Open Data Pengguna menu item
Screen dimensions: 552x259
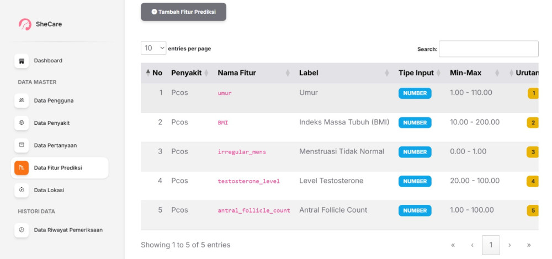point(54,101)
